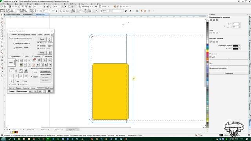Toggle the 'абрис' checkbox in Woodman Panel
This screenshot has width=251, height=141.
pos(38,43)
